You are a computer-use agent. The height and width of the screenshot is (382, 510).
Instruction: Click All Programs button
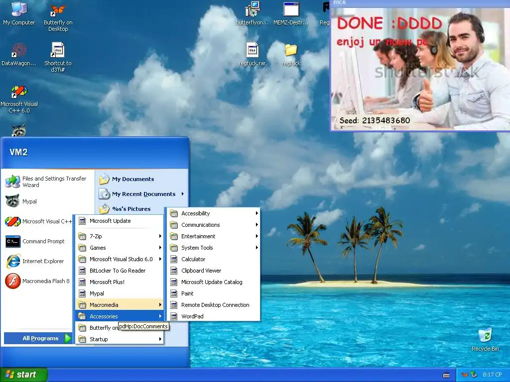38,338
